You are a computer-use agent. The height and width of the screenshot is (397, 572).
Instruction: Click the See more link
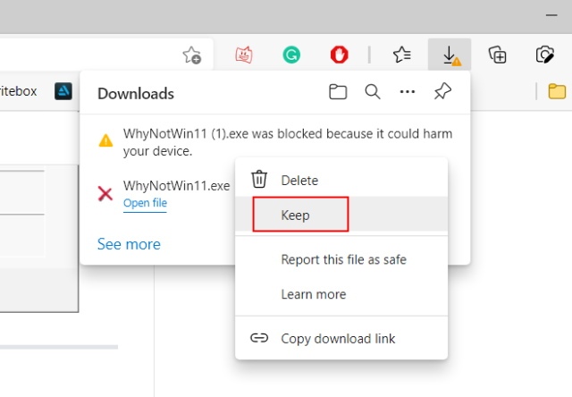(x=129, y=244)
